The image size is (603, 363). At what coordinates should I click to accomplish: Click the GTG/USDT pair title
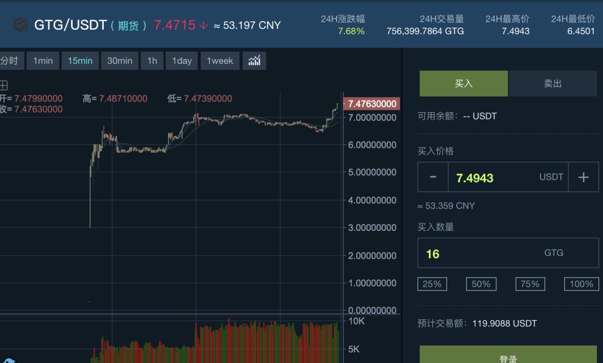[x=70, y=25]
